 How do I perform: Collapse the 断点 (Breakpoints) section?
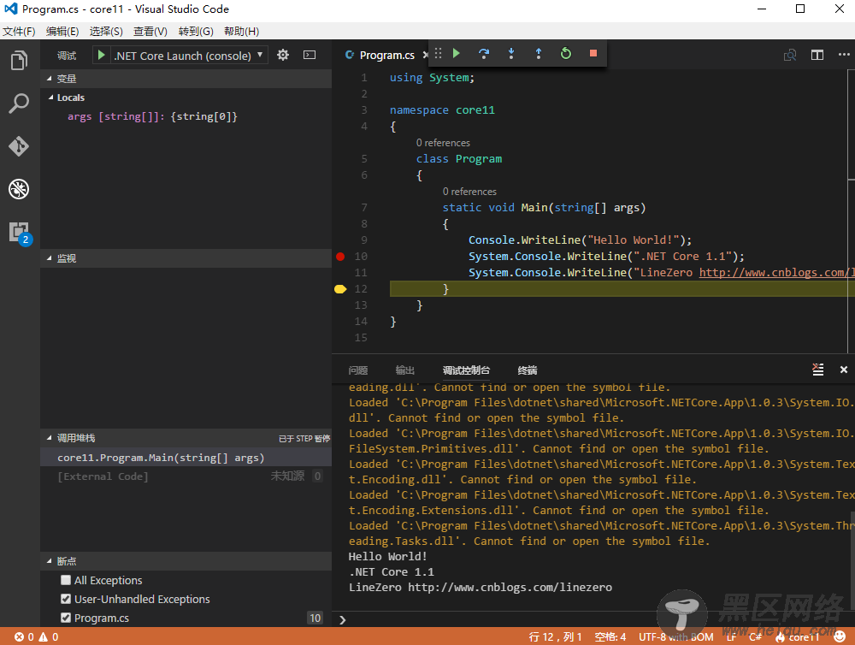(x=186, y=561)
